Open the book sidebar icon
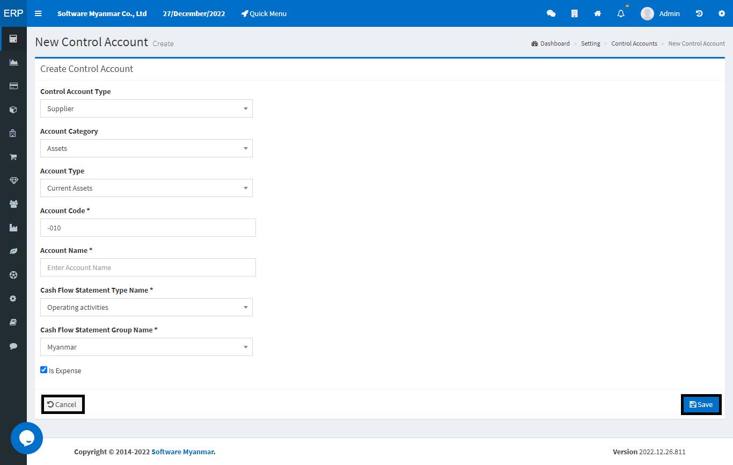The width and height of the screenshot is (733, 465). [x=13, y=322]
